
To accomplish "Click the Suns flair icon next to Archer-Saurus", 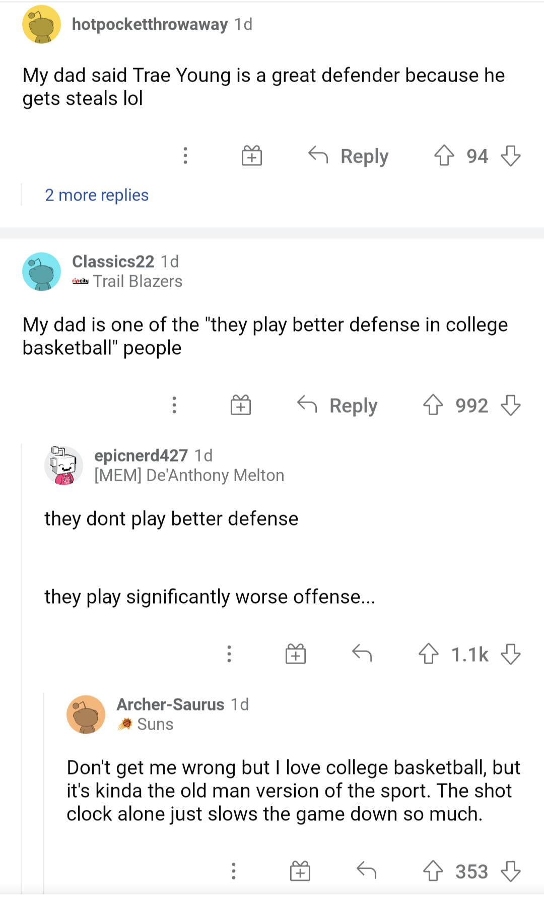I will coord(124,724).
